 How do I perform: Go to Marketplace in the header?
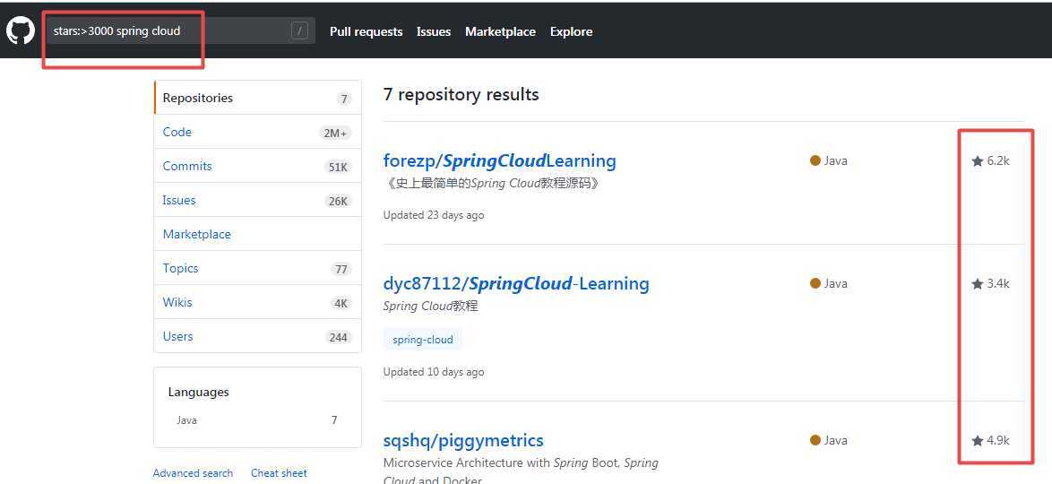click(501, 31)
